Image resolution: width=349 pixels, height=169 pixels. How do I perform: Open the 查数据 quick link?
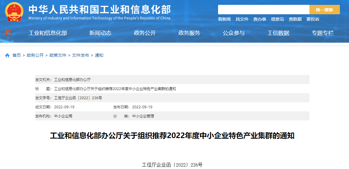click(295, 19)
